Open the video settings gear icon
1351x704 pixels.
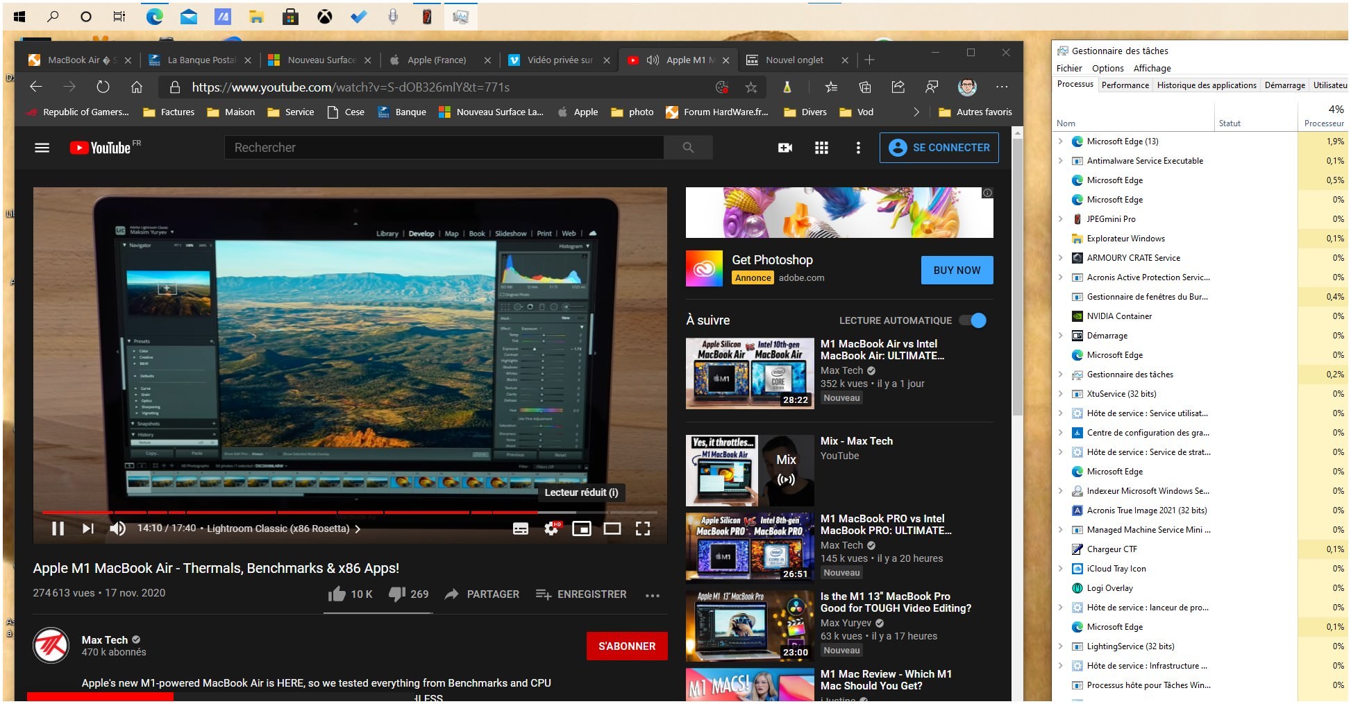click(x=551, y=529)
